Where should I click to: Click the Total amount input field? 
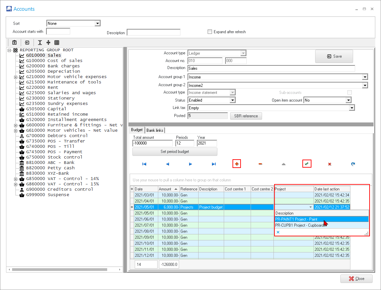click(152, 143)
